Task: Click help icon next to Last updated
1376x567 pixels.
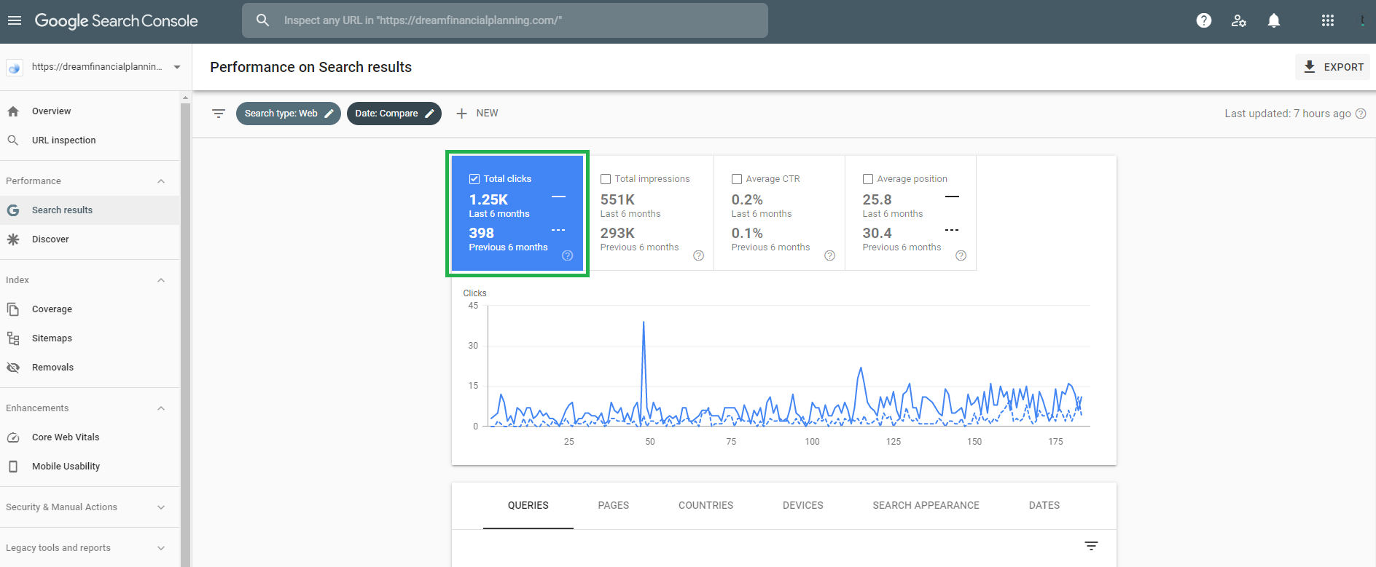Action: pyautogui.click(x=1361, y=114)
